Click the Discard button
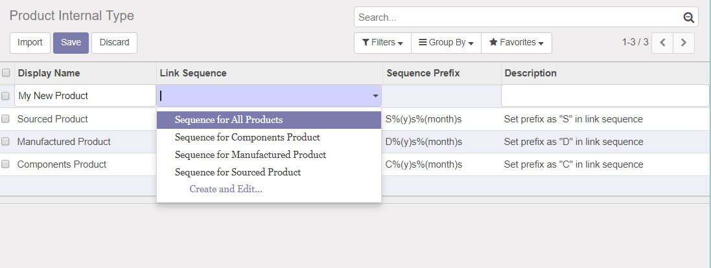The height and width of the screenshot is (268, 711). 114,43
